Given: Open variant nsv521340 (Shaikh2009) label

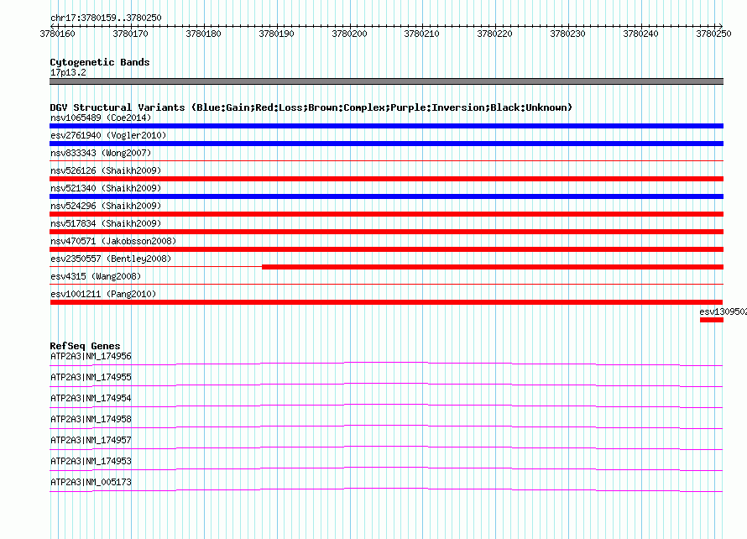Looking at the screenshot, I should [x=106, y=188].
